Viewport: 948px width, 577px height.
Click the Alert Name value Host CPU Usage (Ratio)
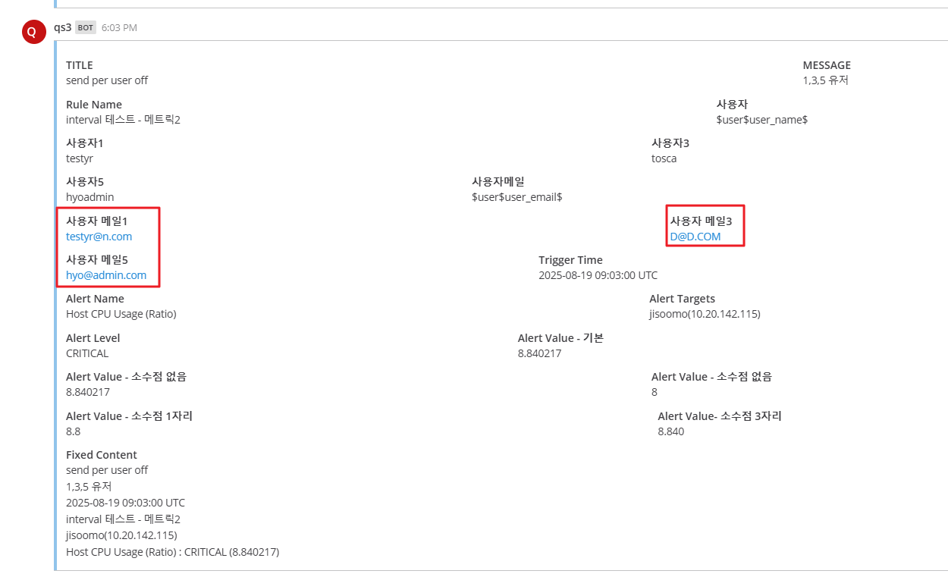point(121,314)
